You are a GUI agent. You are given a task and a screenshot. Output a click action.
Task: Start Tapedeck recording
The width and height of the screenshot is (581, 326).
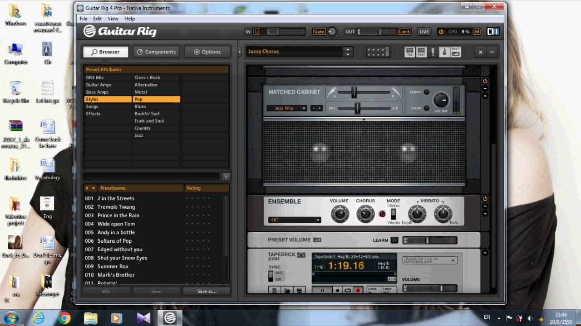(358, 290)
